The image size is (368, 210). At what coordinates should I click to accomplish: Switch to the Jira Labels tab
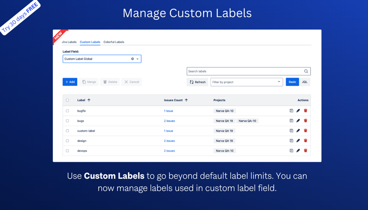tap(69, 42)
